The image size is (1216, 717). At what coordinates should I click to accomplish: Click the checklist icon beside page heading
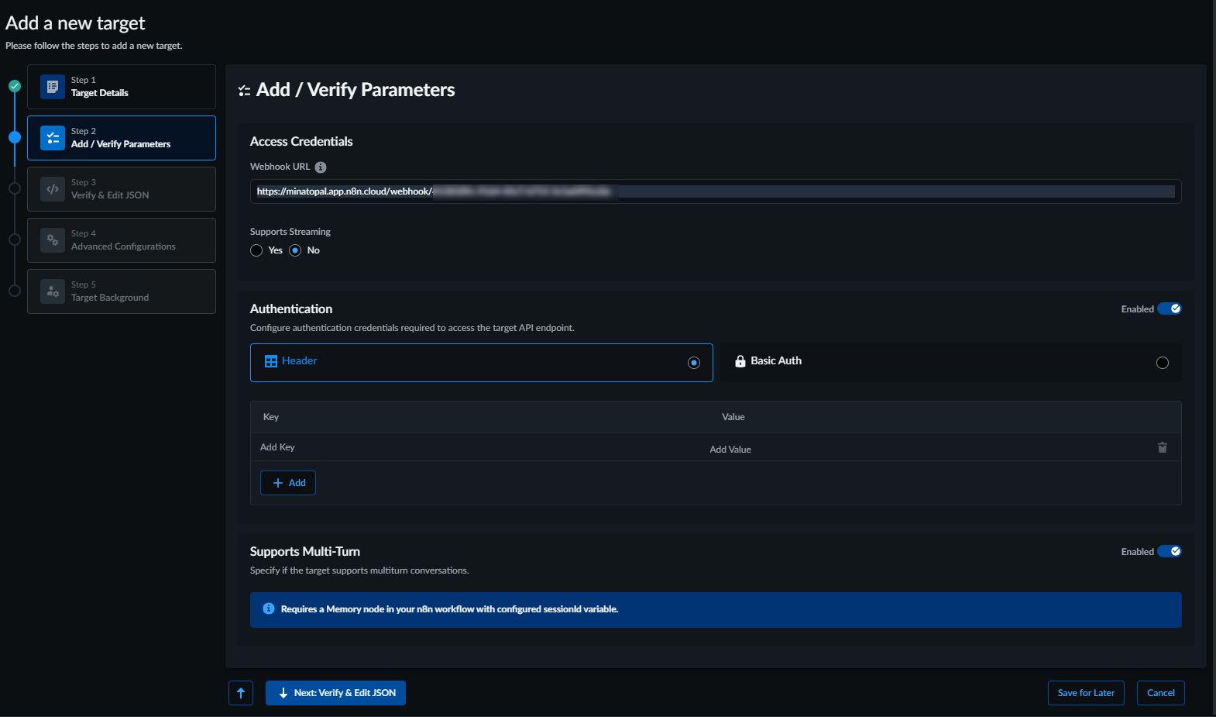[x=244, y=91]
